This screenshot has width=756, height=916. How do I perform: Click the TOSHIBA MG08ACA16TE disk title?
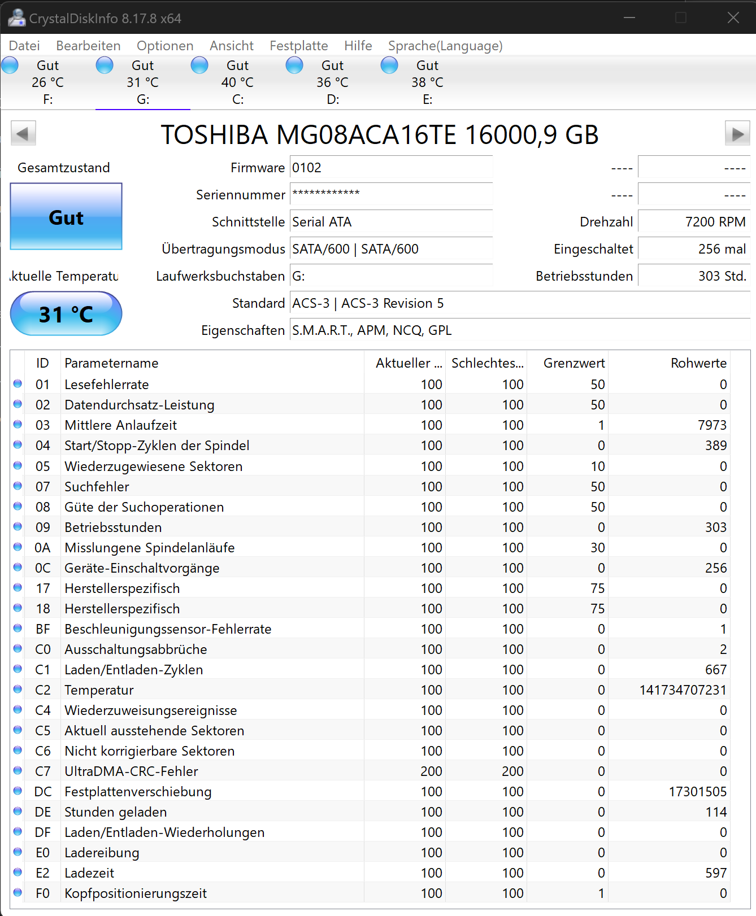[380, 134]
